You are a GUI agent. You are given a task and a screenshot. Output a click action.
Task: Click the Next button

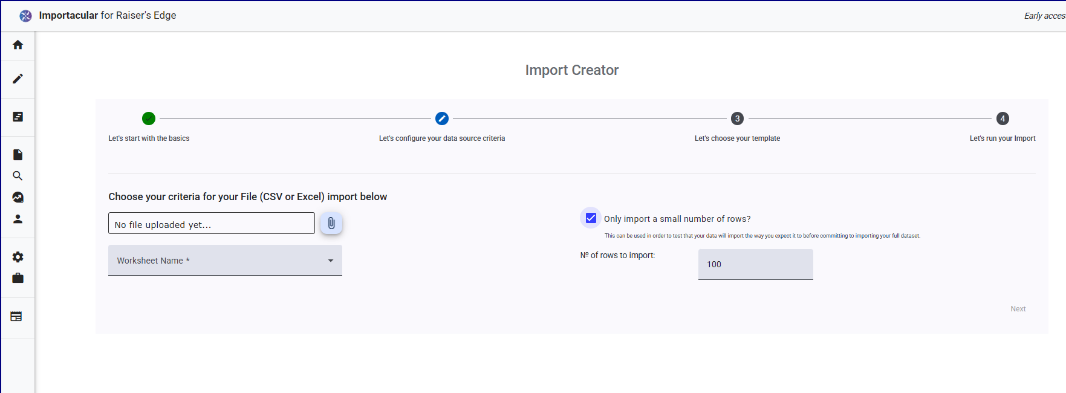point(1018,309)
